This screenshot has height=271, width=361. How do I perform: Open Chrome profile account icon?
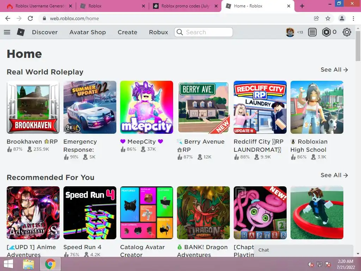342,18
